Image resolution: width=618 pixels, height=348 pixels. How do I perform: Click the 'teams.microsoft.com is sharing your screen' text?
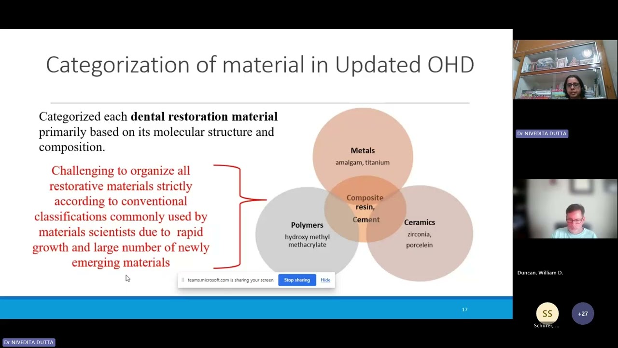[231, 280]
